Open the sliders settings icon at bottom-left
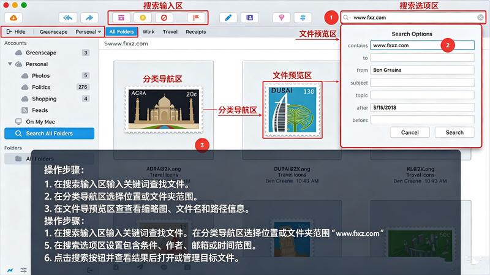The image size is (490, 275). (x=23, y=269)
